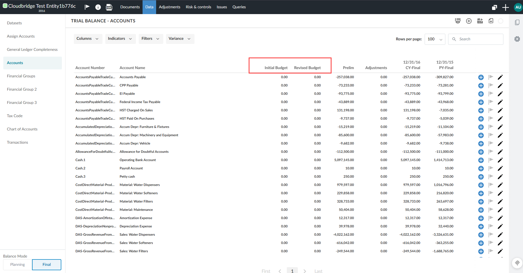Flag the Allowance for Doubtful Accounts row
Viewport: 523px width, 273px height.
click(491, 152)
